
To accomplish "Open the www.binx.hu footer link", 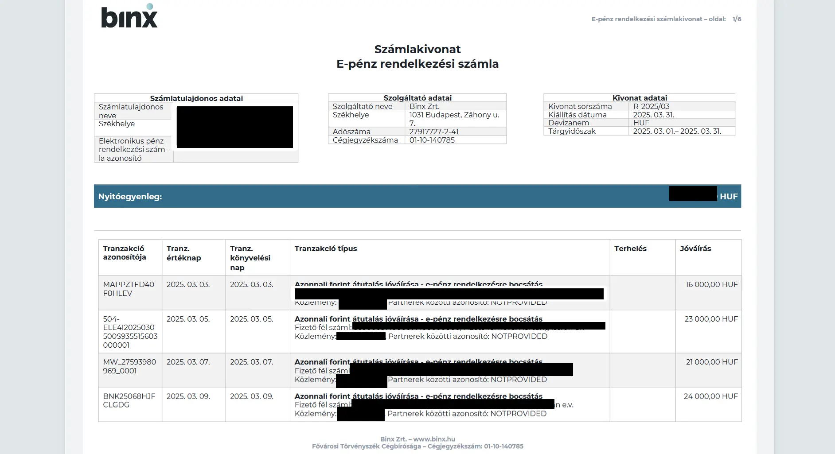I will click(434, 439).
